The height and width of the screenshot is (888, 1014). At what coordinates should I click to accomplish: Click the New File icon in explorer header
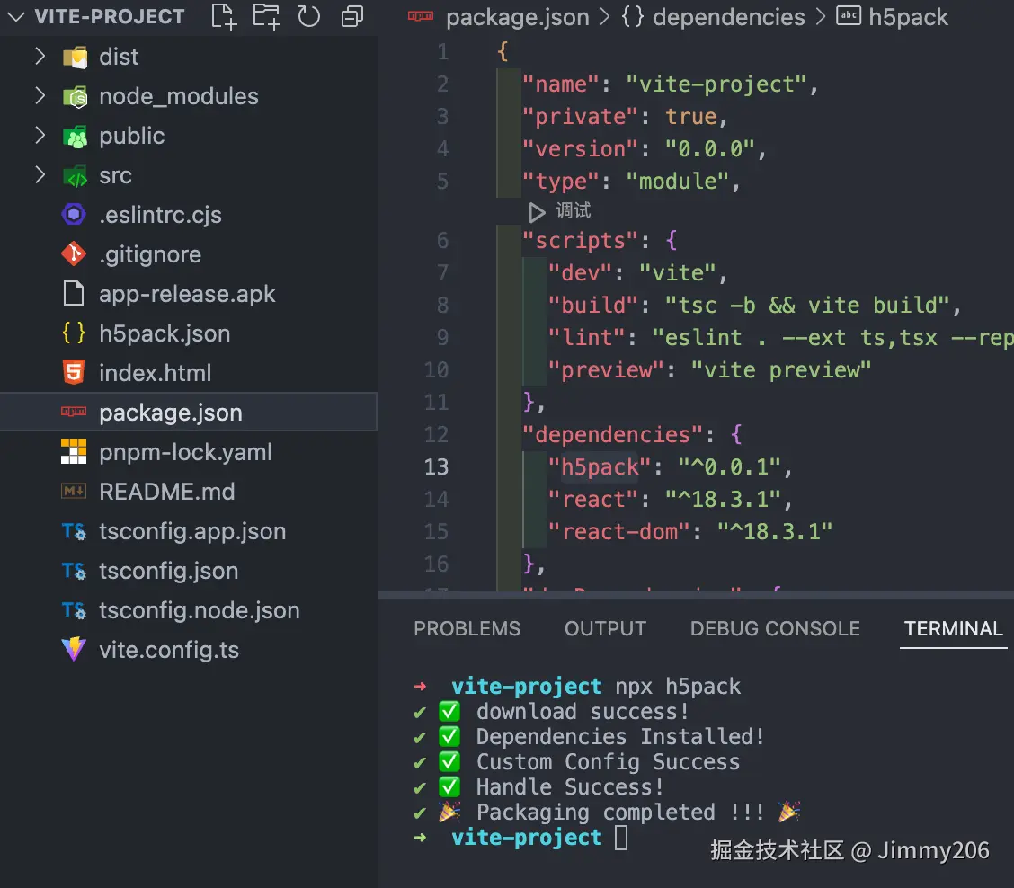[224, 16]
